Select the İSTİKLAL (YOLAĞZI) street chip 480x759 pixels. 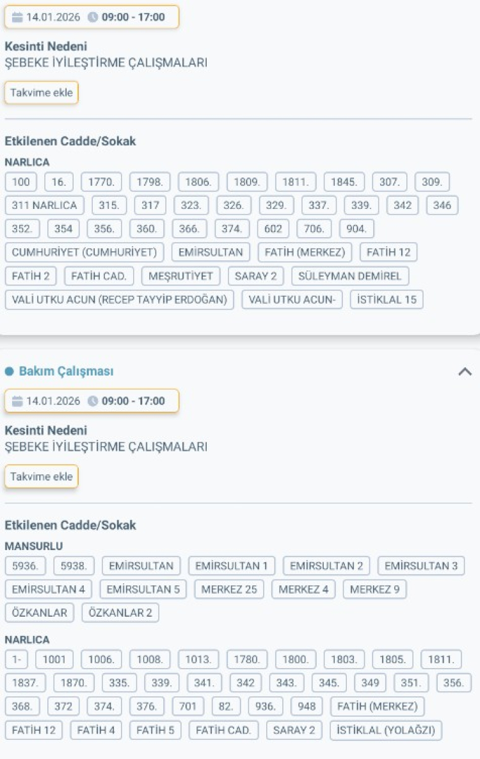click(385, 730)
